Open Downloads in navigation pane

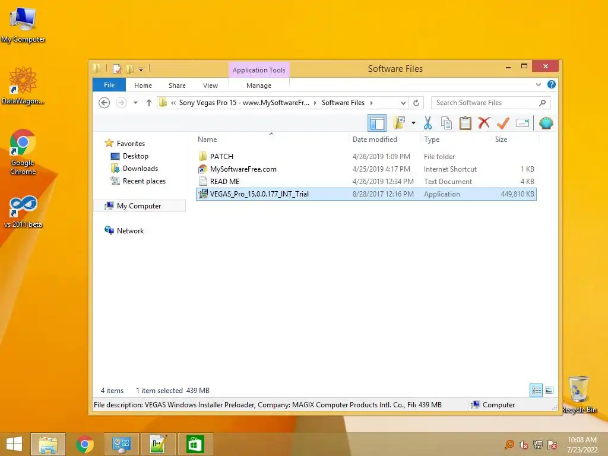point(140,168)
